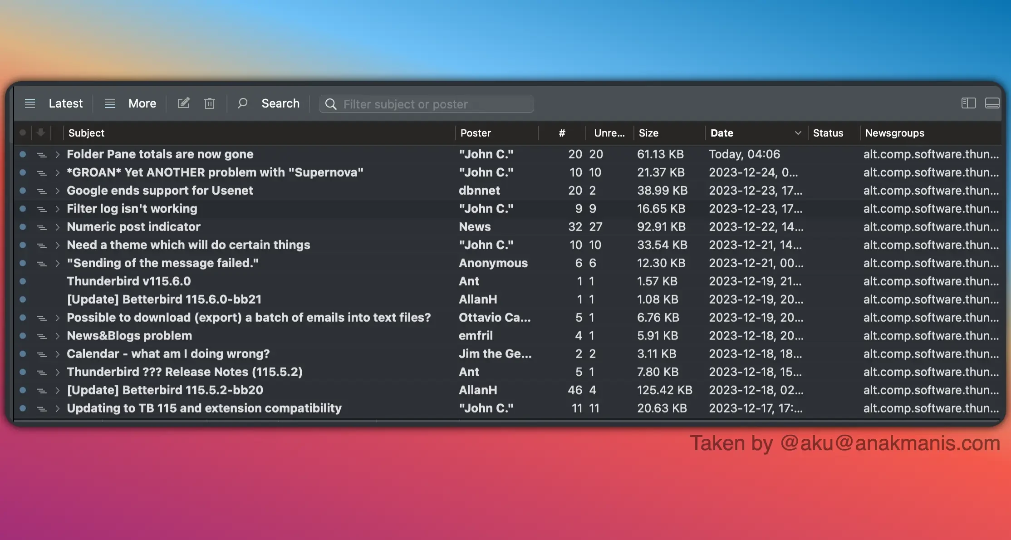Sort by the Unre... column header

tap(609, 133)
